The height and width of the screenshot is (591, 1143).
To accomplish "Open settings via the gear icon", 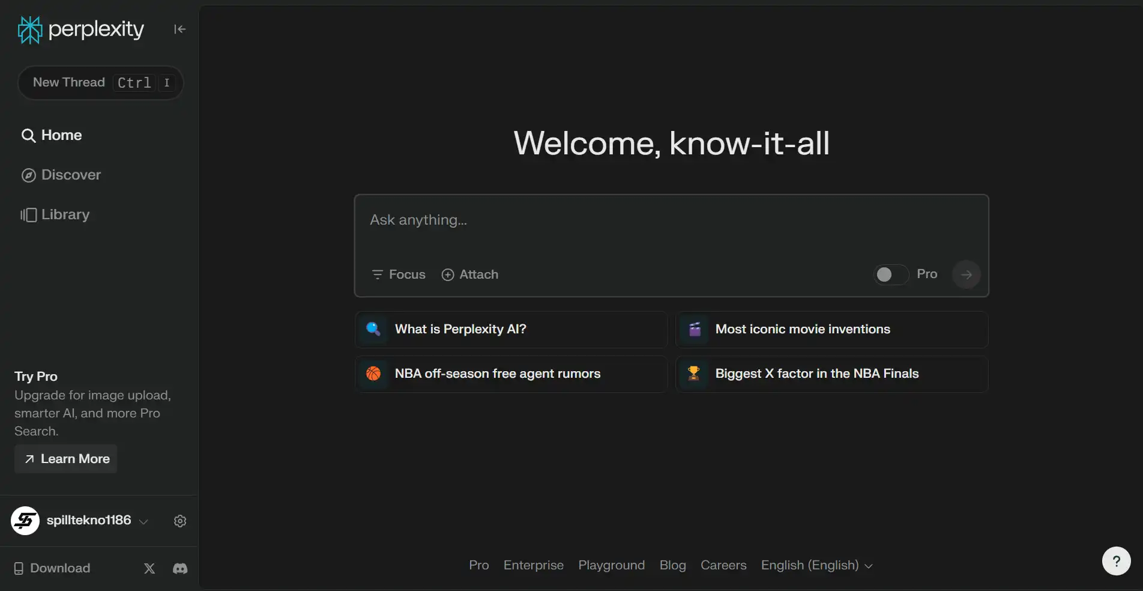I will [180, 521].
